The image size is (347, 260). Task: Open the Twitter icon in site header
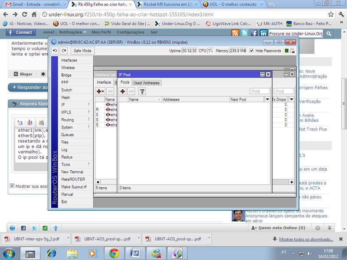[x=245, y=33]
